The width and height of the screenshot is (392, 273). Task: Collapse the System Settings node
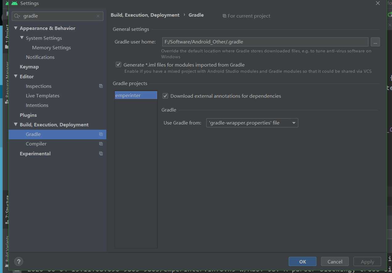pyautogui.click(x=22, y=38)
